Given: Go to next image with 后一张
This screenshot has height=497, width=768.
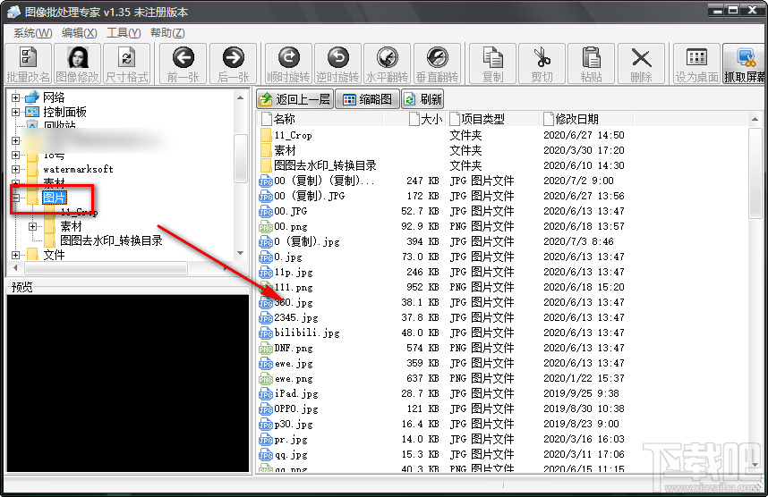Looking at the screenshot, I should click(x=233, y=63).
